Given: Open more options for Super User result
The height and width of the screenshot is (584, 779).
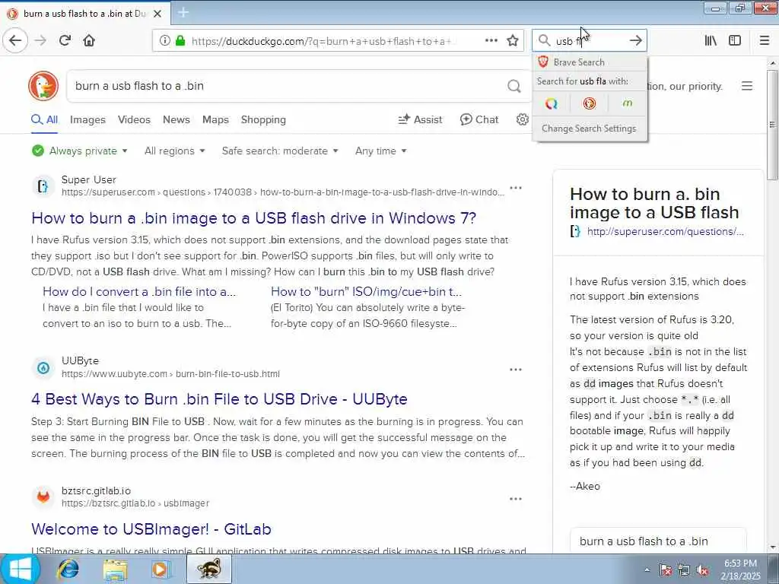Looking at the screenshot, I should (516, 189).
